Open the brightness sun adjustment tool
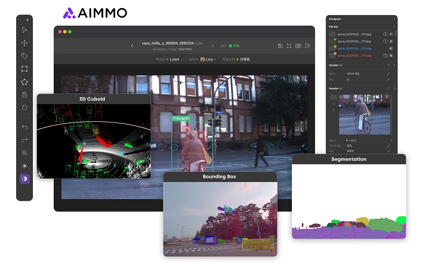423x270 pixels. pyautogui.click(x=24, y=166)
